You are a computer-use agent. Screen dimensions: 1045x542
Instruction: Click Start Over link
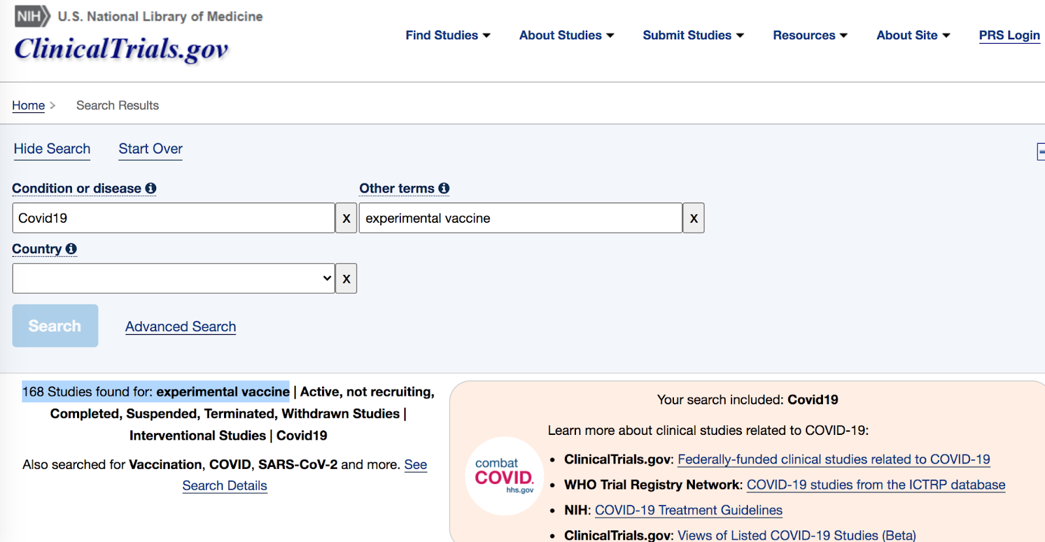(x=151, y=149)
